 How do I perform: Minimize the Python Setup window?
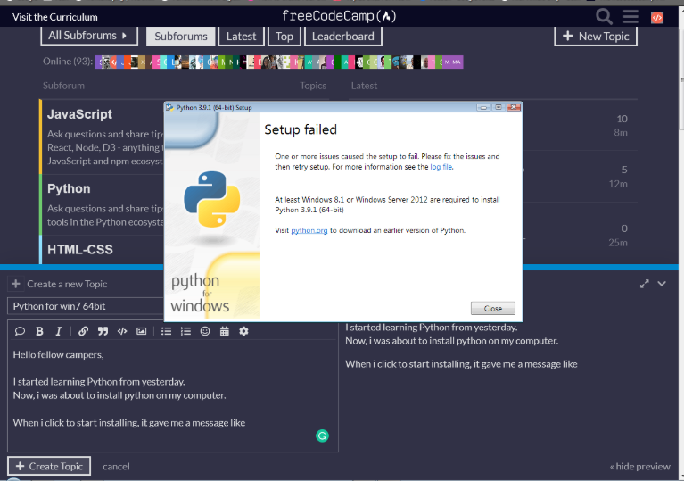tap(482, 107)
